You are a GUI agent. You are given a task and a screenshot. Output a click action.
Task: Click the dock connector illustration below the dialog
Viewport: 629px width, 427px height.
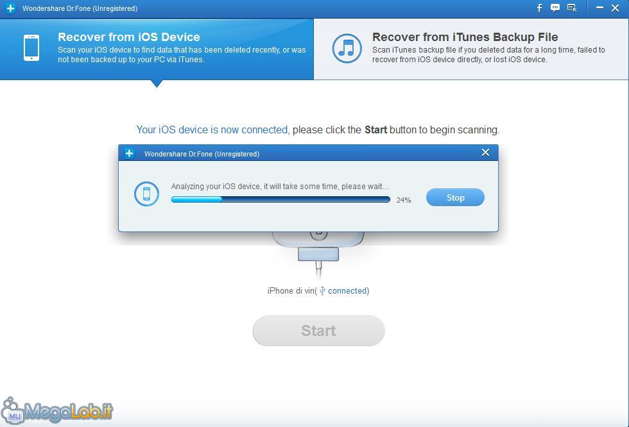[x=318, y=254]
